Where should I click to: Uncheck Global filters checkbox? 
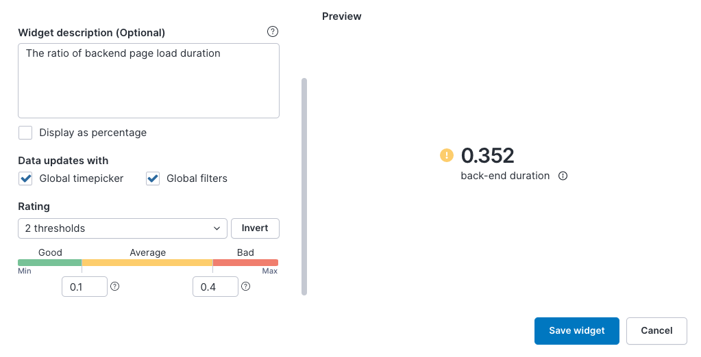pyautogui.click(x=153, y=178)
